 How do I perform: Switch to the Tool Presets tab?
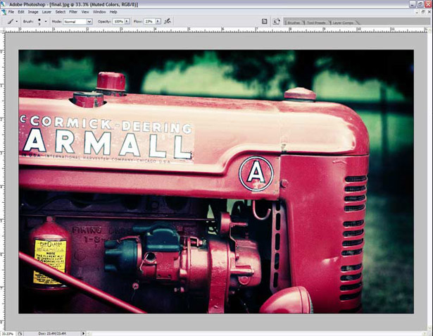(316, 23)
